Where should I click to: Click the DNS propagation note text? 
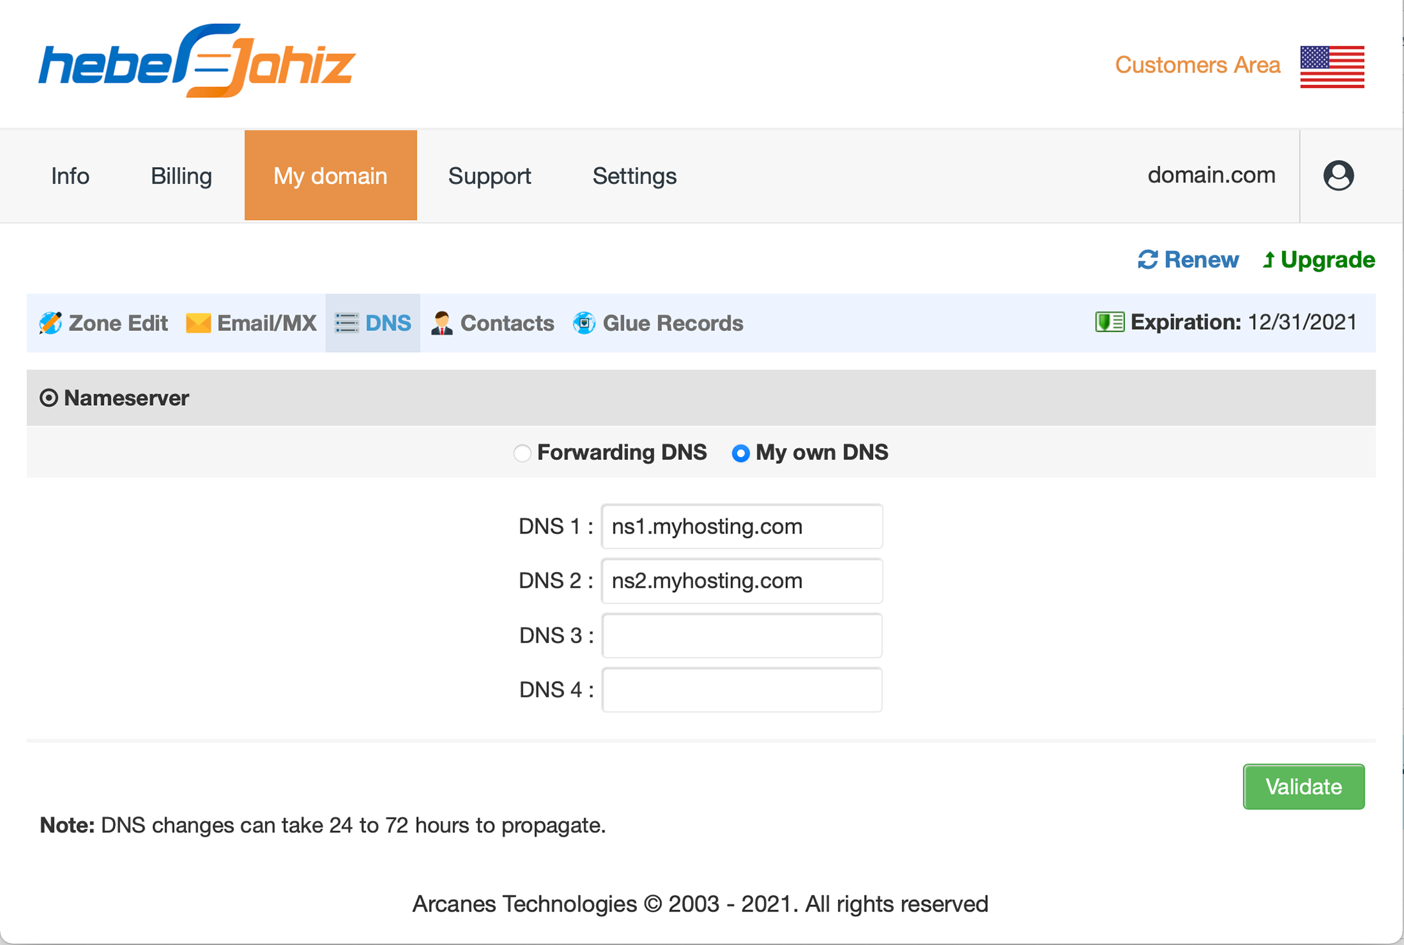(x=323, y=825)
